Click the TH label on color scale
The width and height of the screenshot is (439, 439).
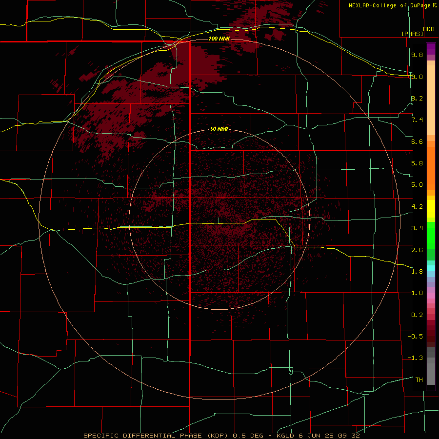pos(419,380)
